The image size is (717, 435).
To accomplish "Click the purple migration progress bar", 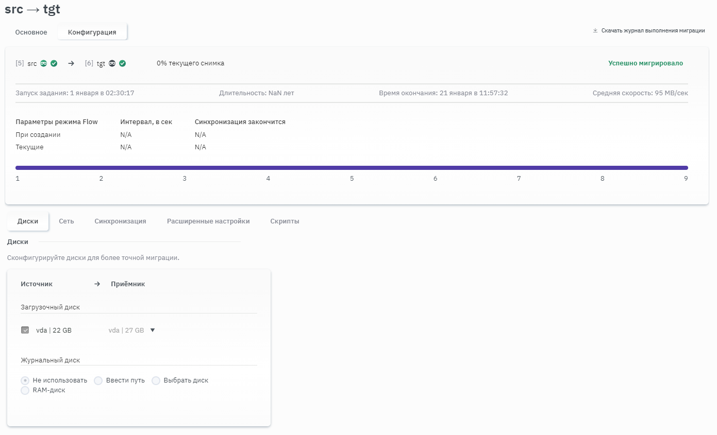I will (x=352, y=168).
